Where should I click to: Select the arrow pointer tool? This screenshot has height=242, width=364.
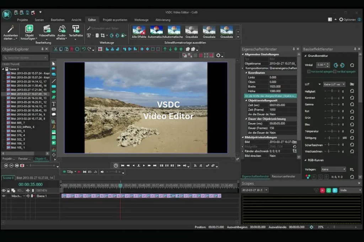pos(54,64)
